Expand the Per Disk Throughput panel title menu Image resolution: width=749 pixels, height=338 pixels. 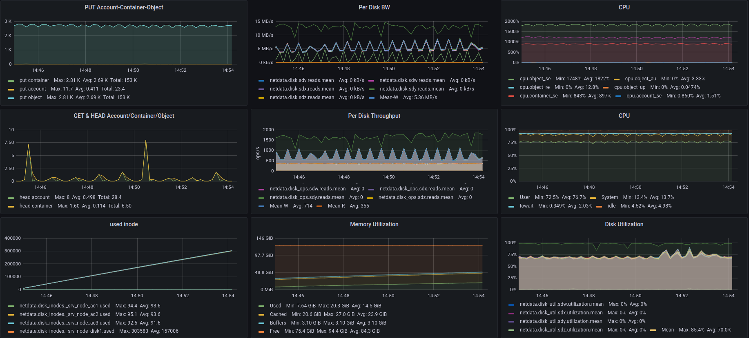tap(374, 116)
